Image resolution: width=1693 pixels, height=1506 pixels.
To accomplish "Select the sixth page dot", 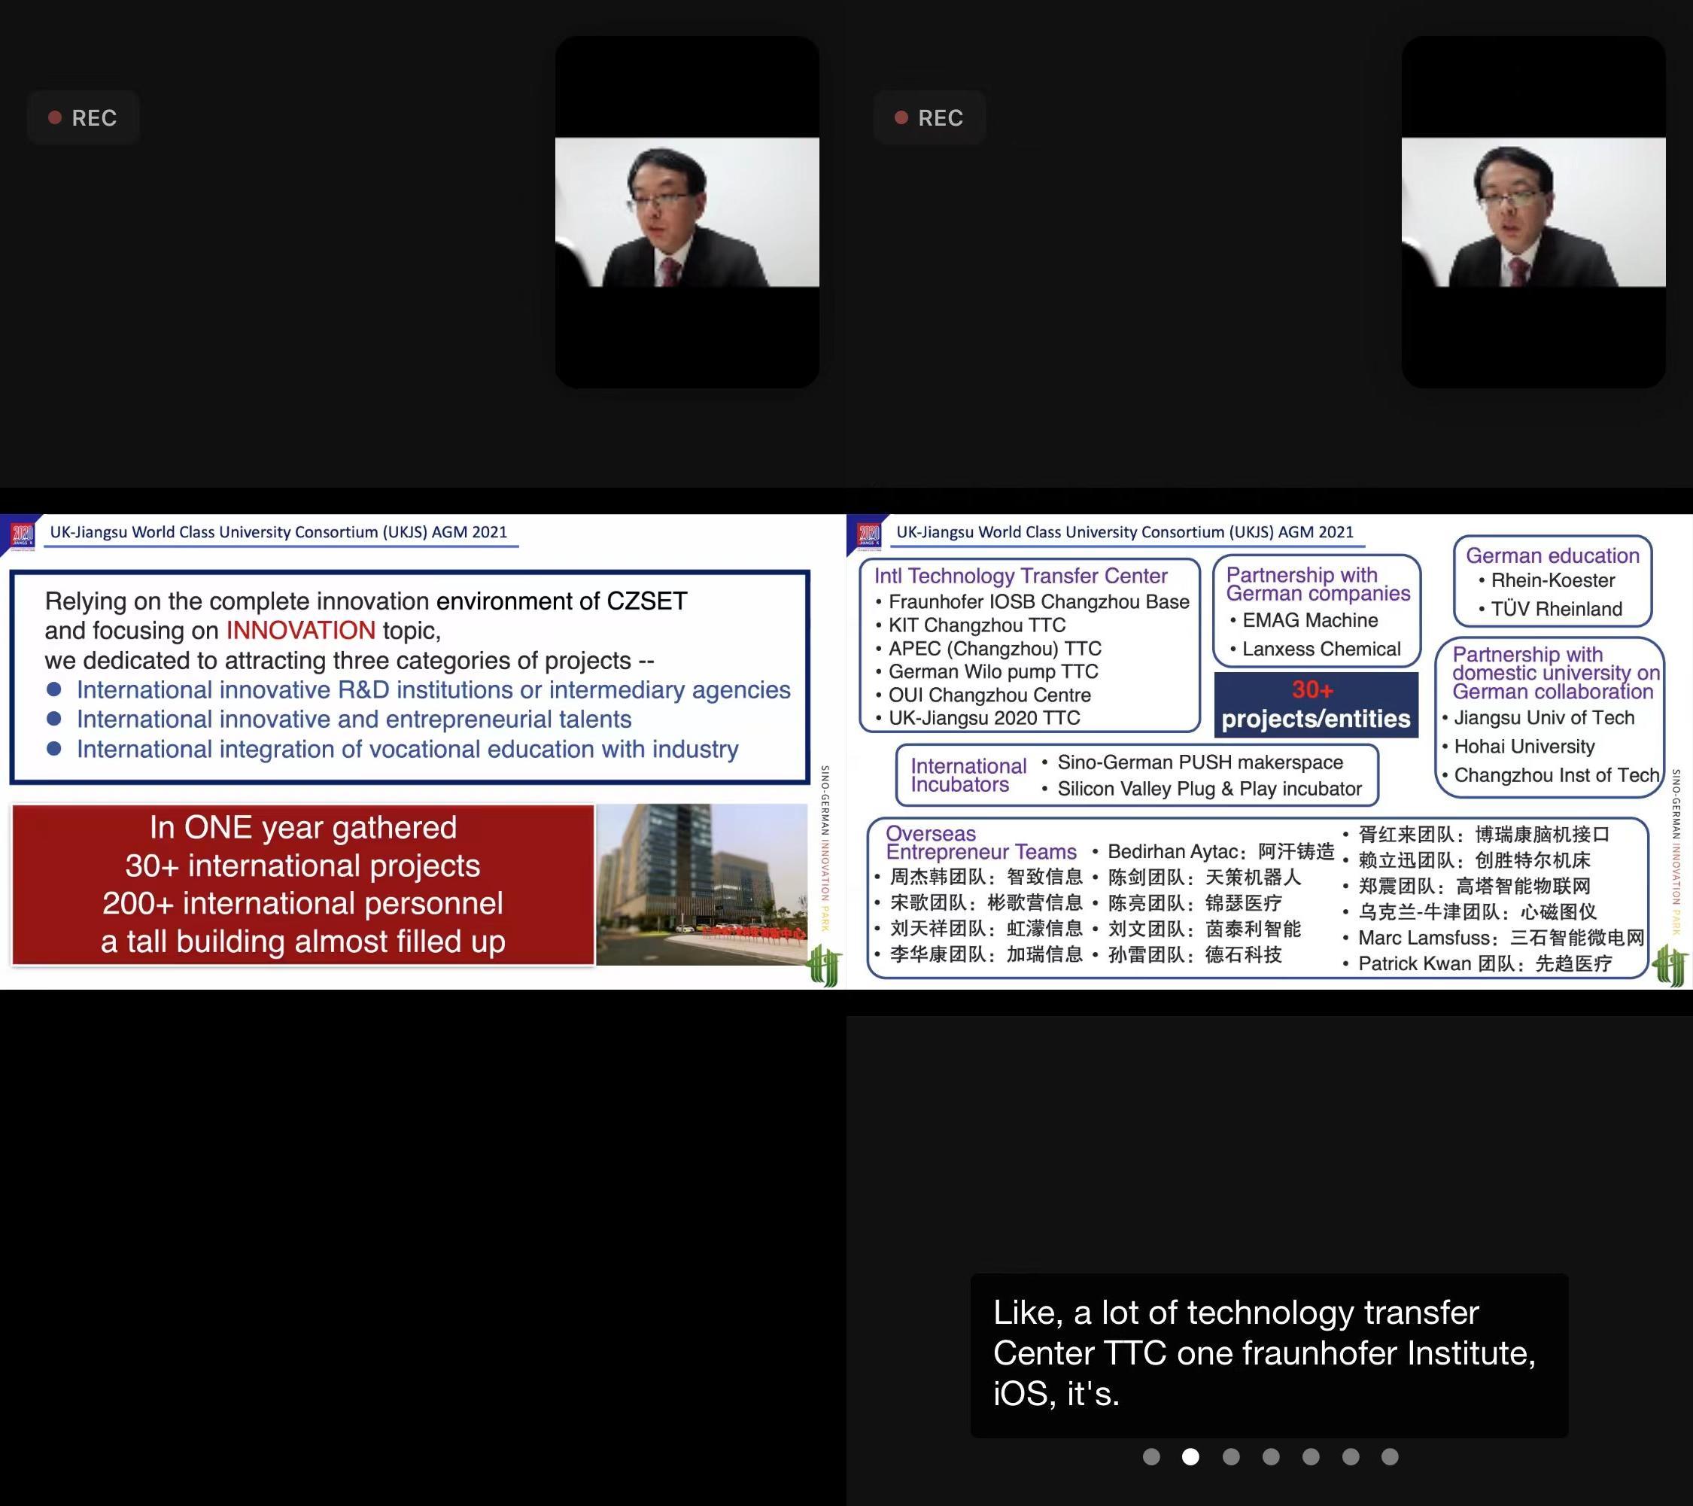I will click(x=1350, y=1456).
